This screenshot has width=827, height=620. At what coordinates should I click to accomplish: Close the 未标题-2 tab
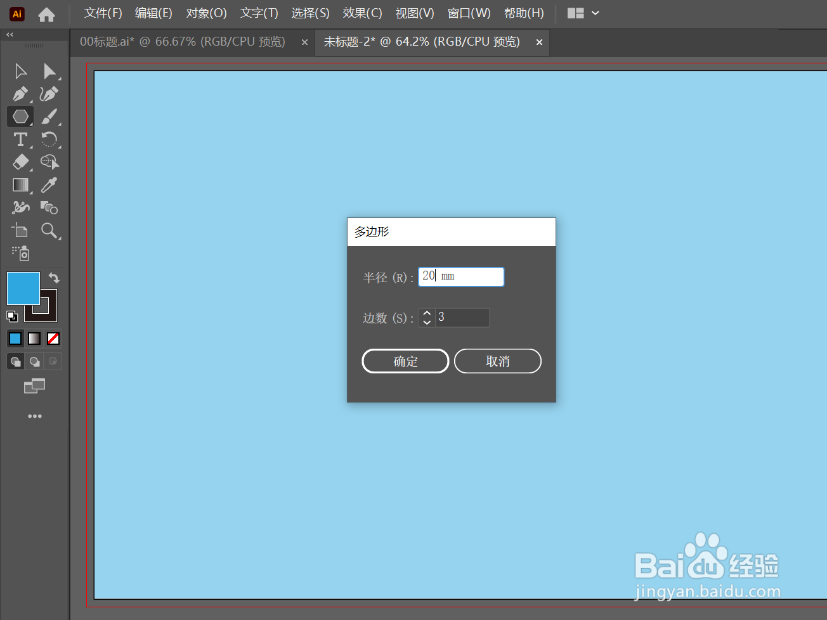pos(539,42)
